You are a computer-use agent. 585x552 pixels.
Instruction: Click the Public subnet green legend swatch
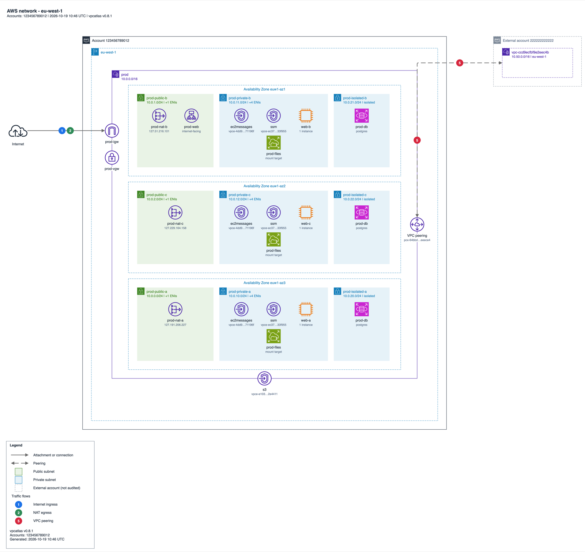[19, 472]
